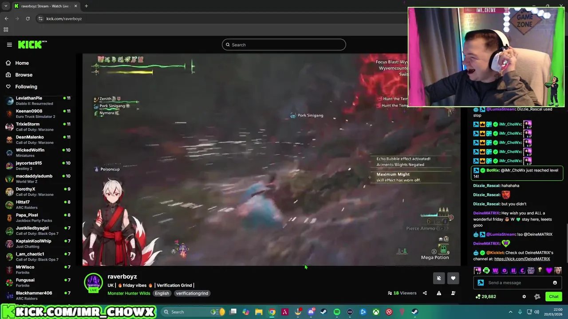Open Chrome tab search dropdown arrow

tap(6, 6)
